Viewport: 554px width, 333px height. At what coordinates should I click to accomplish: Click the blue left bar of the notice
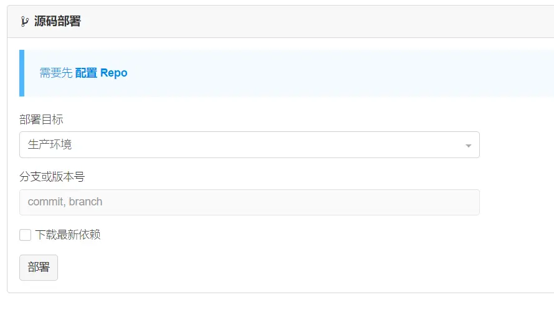(22, 73)
